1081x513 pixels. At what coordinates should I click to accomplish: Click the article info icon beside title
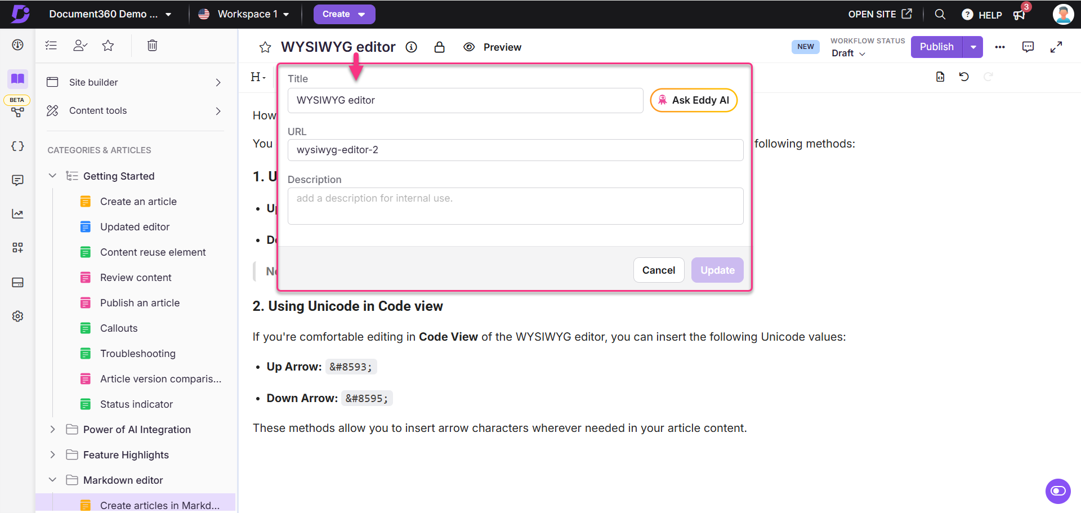[x=412, y=47]
